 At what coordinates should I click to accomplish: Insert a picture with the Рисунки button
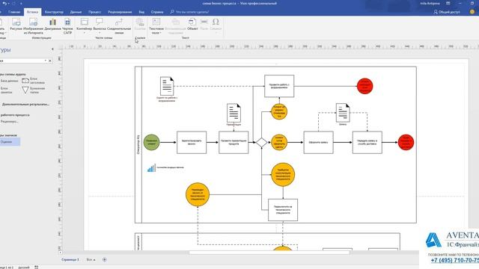point(16,25)
